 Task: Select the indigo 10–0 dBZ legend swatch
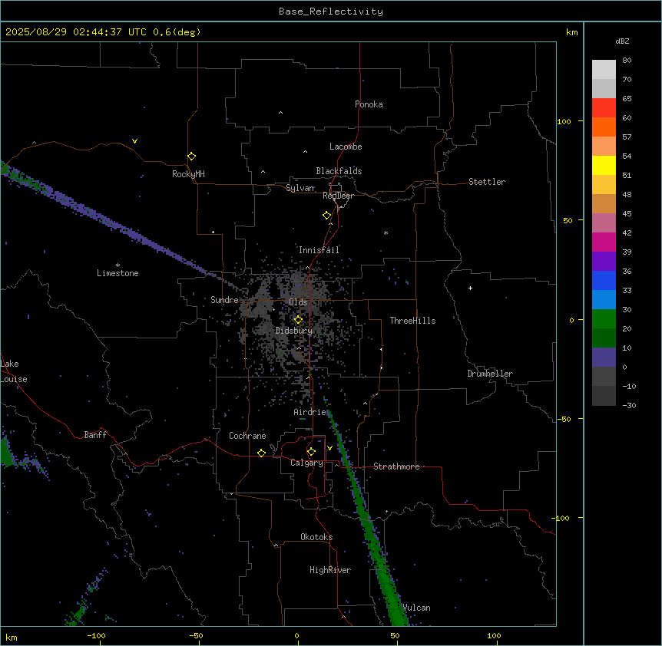(x=604, y=358)
